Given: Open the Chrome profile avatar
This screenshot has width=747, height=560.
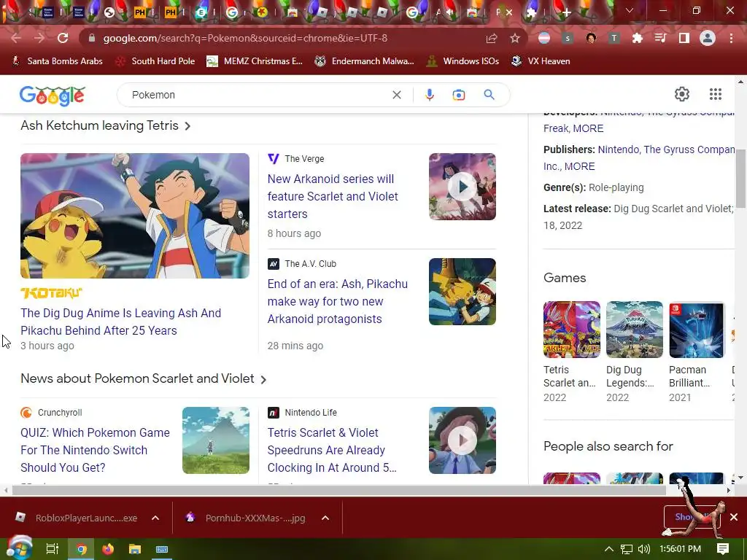Looking at the screenshot, I should [708, 38].
